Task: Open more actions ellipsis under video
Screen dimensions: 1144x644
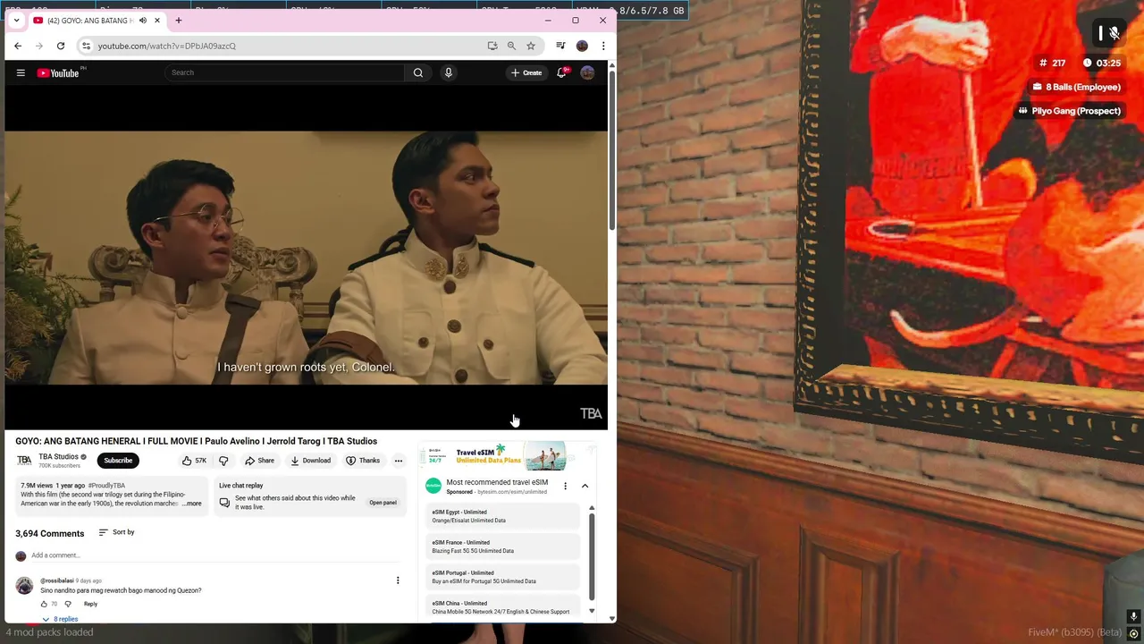Action: click(x=399, y=461)
